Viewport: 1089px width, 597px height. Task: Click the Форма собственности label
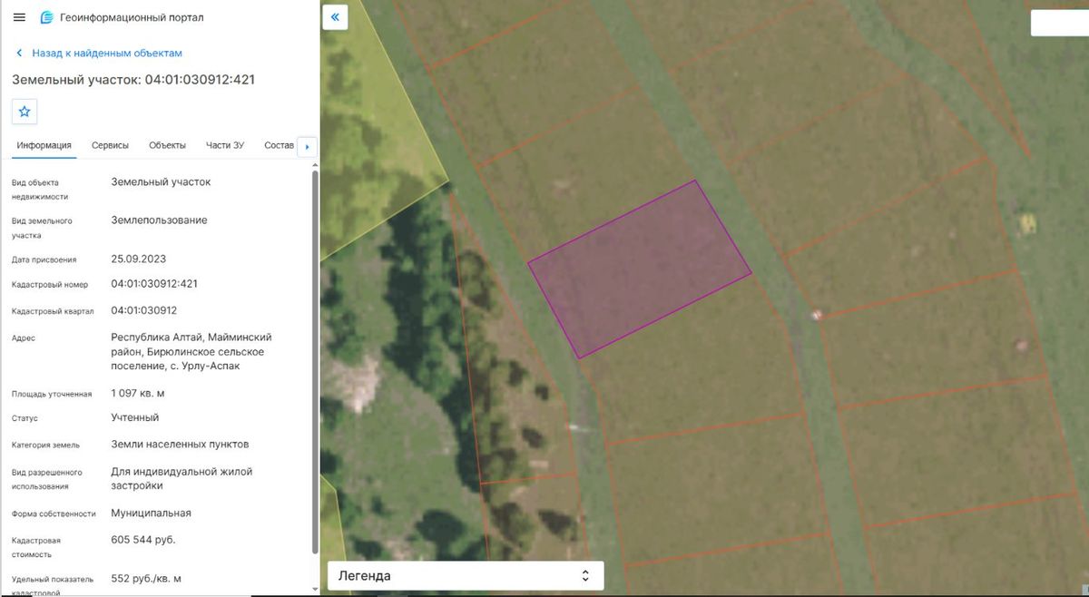tap(54, 514)
